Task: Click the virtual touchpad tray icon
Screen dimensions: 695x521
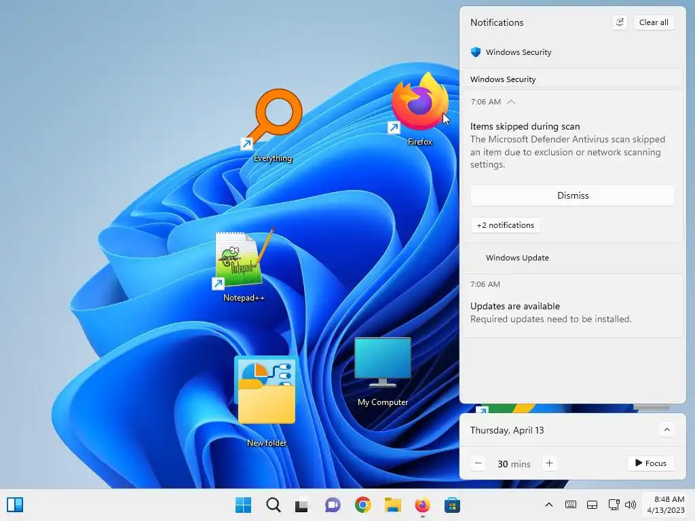Action: [x=592, y=505]
